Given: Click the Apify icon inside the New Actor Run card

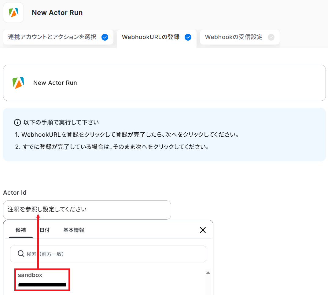Looking at the screenshot, I should click(18, 83).
